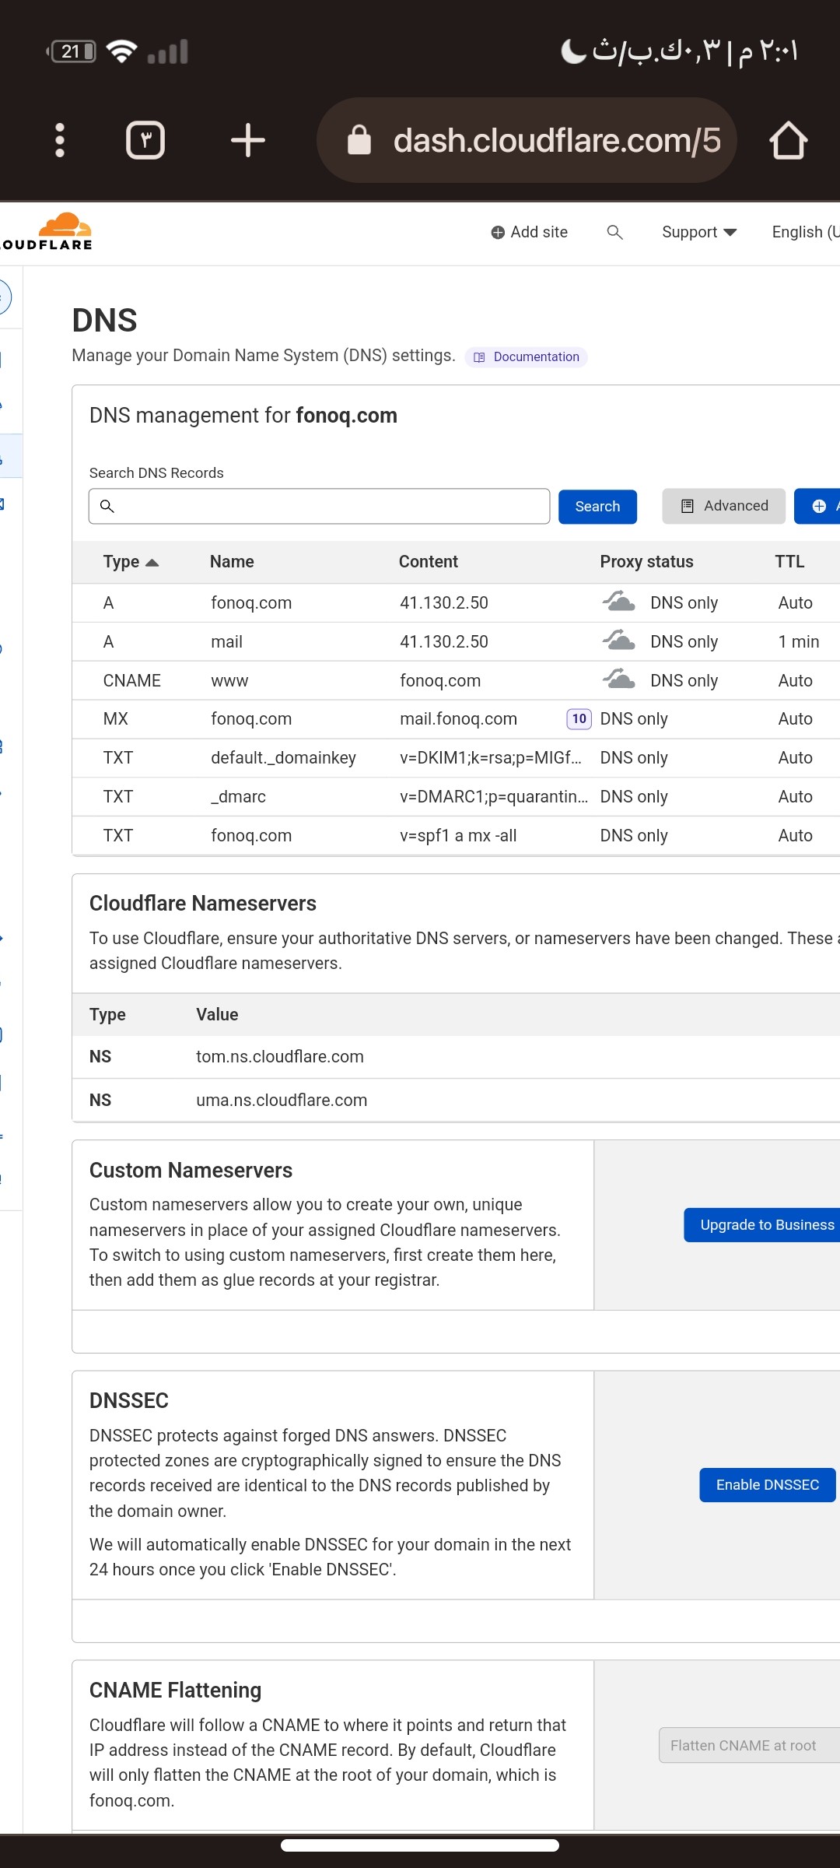Screen dimensions: 840x1868
Task: Open Flatten CNAME at root dropdown
Action: click(x=747, y=1745)
